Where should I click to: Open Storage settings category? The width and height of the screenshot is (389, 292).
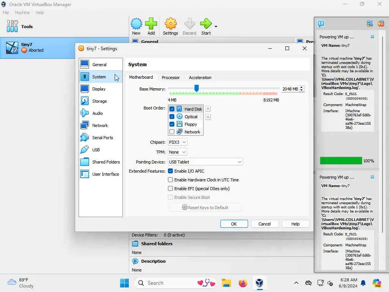[100, 101]
